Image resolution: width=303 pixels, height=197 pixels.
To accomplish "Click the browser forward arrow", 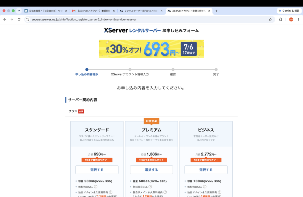I will [12, 20].
